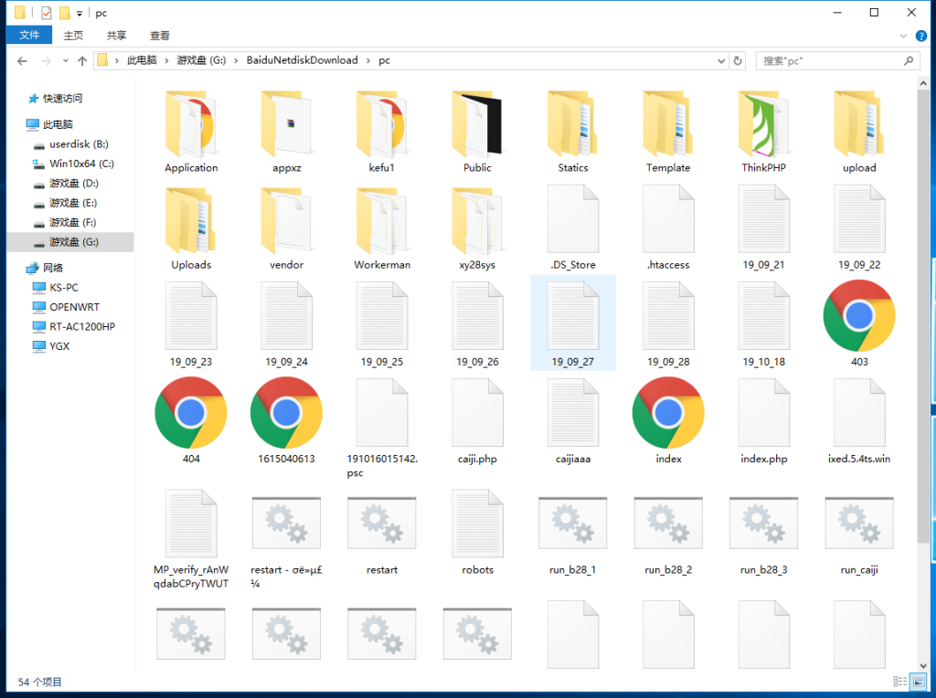Open the appxz folder
The height and width of the screenshot is (698, 936).
286,132
